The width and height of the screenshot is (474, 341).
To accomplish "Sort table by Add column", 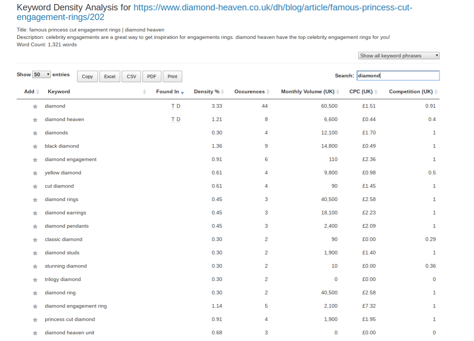I will [x=32, y=91].
